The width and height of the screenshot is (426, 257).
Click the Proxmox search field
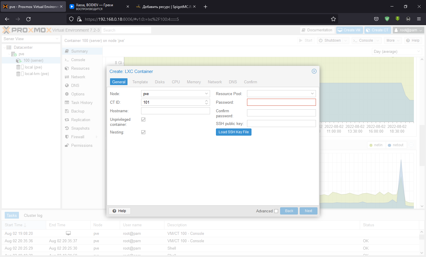[126, 30]
